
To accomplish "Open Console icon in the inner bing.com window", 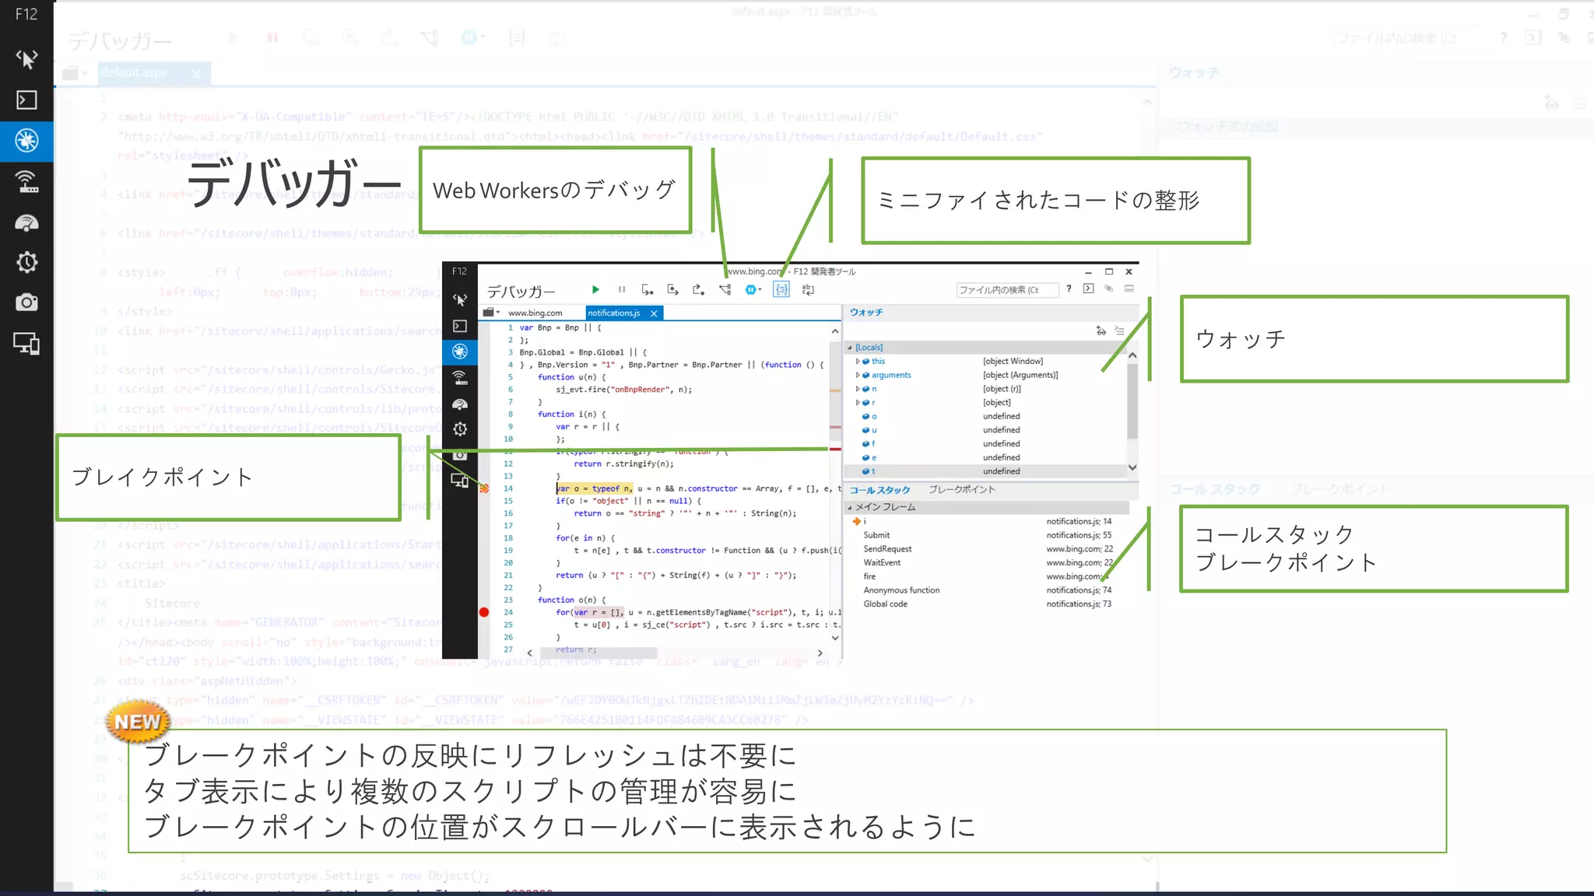I will pyautogui.click(x=460, y=326).
